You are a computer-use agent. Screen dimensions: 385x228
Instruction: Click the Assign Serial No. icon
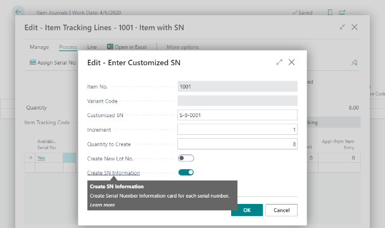coord(33,63)
